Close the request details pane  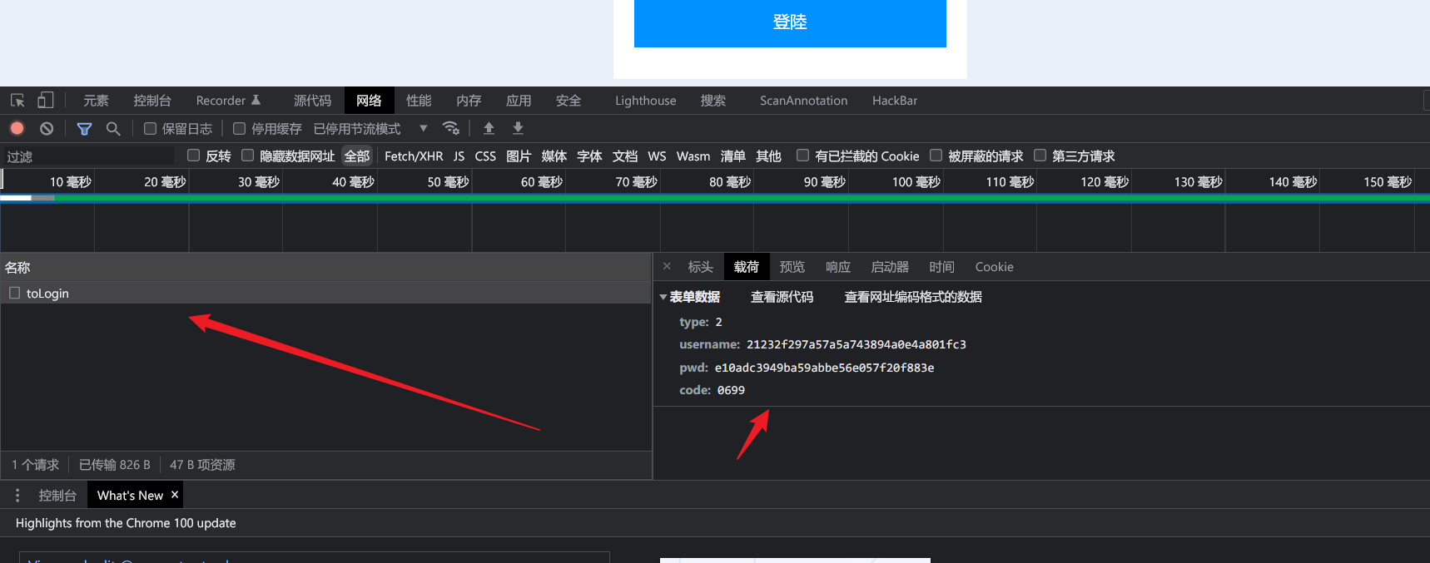pos(667,266)
